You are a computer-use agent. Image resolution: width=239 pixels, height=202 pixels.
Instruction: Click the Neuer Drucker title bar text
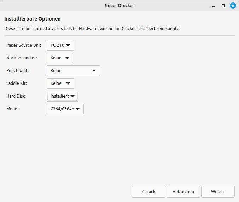119,6
